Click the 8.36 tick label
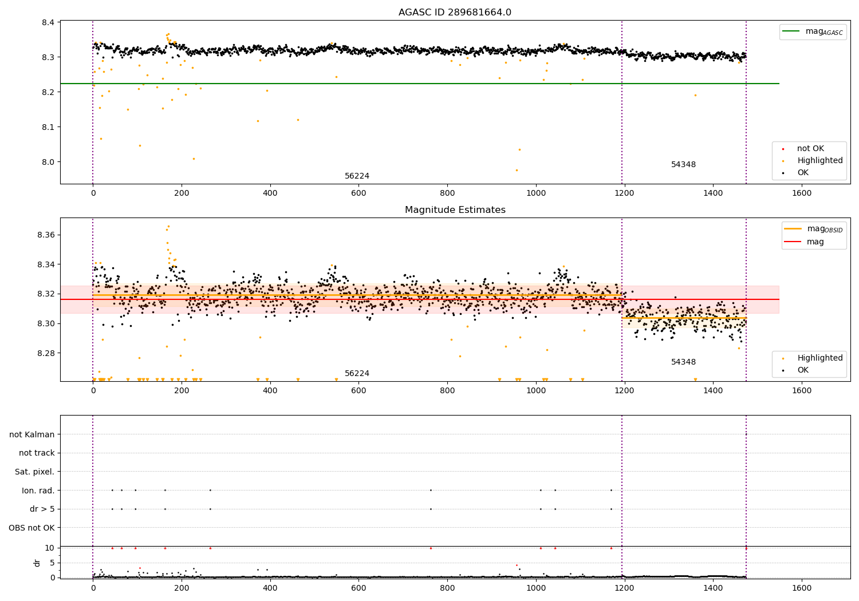The image size is (859, 601). [x=45, y=235]
